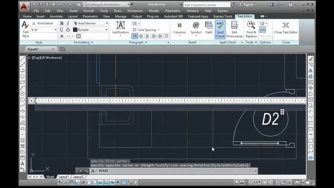Image resolution: width=334 pixels, height=188 pixels.
Task: Open the Help question mark icon
Action: (x=290, y=5)
